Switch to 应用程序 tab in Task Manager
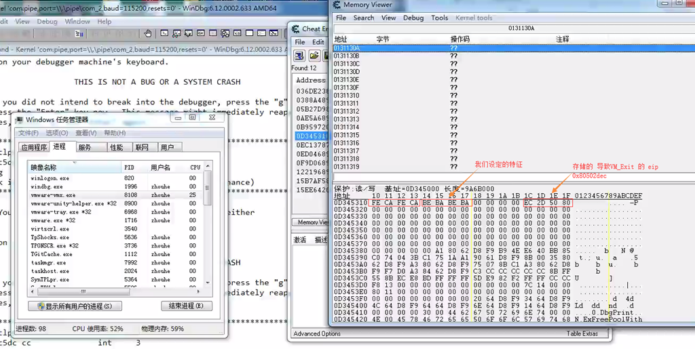The height and width of the screenshot is (349, 695). pyautogui.click(x=34, y=147)
